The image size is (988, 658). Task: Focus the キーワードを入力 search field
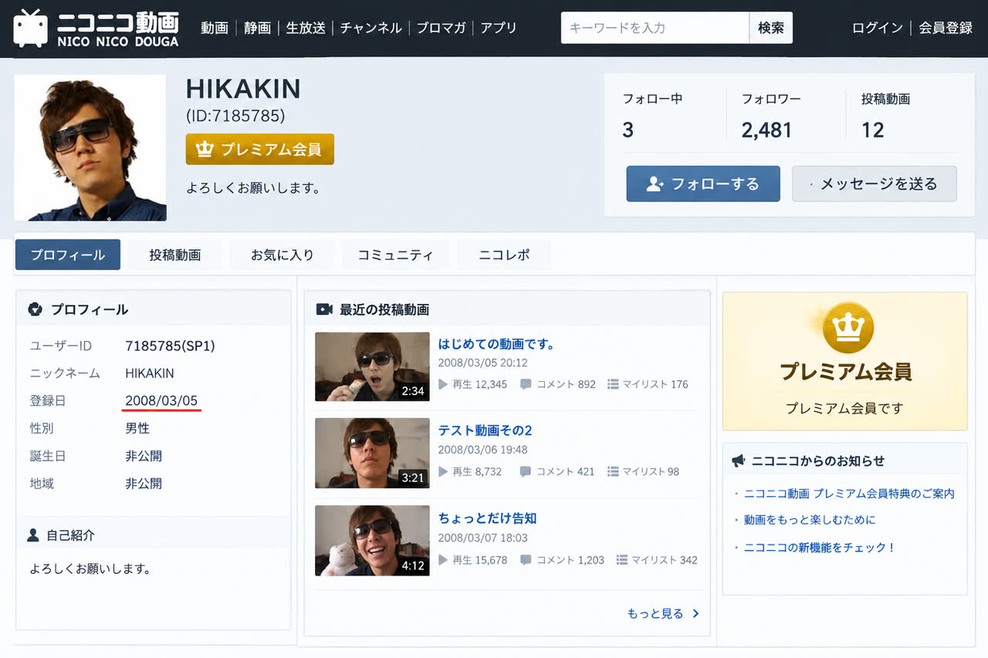[655, 28]
